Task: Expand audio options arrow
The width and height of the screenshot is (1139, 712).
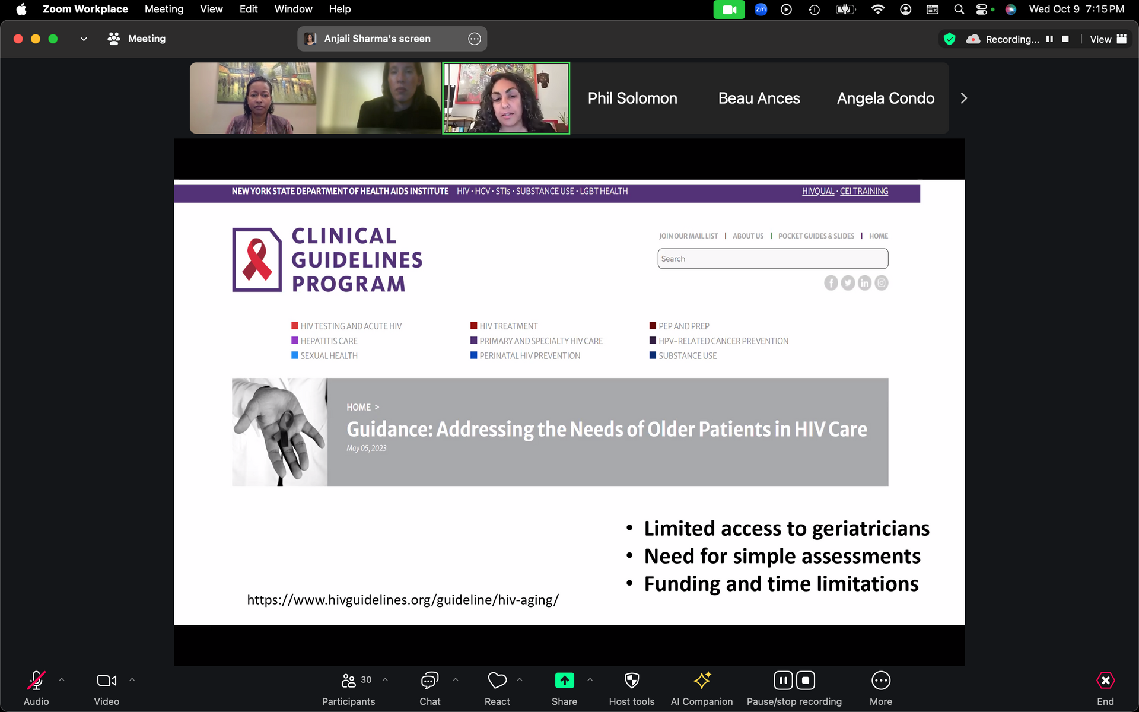Action: 62,680
